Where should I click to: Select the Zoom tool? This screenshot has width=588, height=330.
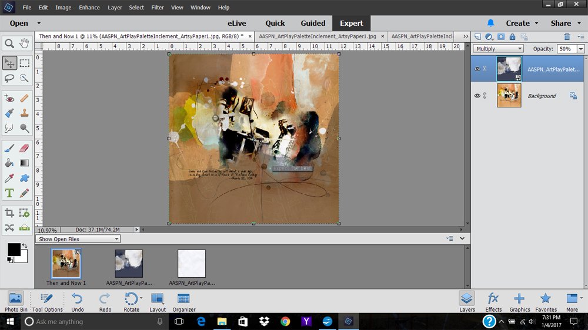click(x=9, y=43)
